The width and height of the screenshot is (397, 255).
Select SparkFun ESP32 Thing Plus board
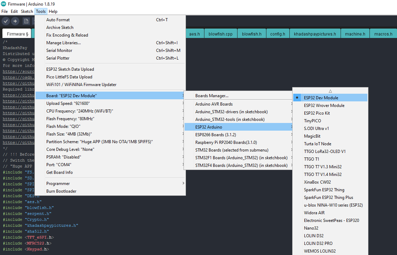(330, 198)
